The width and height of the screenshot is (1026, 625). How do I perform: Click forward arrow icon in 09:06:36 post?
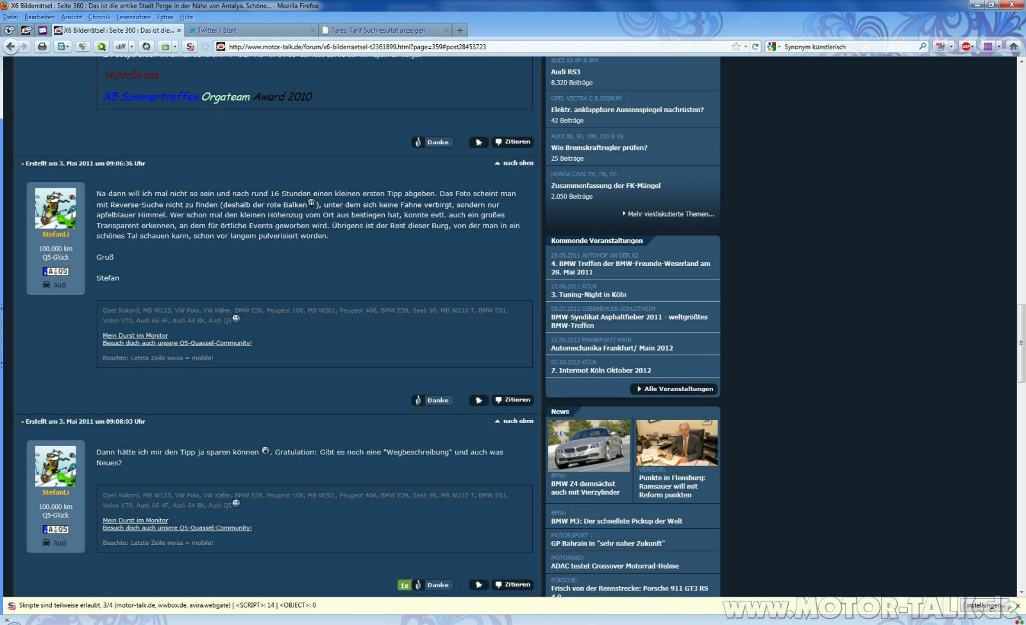click(478, 401)
